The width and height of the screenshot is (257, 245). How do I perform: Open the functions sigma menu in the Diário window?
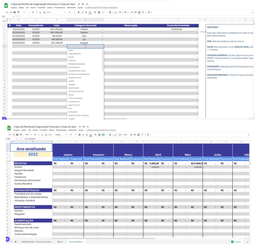coord(149,12)
